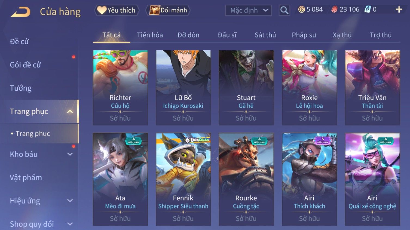Select Stuart Gã hề skin card
Viewport: 410px width, 230px height.
coord(246,88)
